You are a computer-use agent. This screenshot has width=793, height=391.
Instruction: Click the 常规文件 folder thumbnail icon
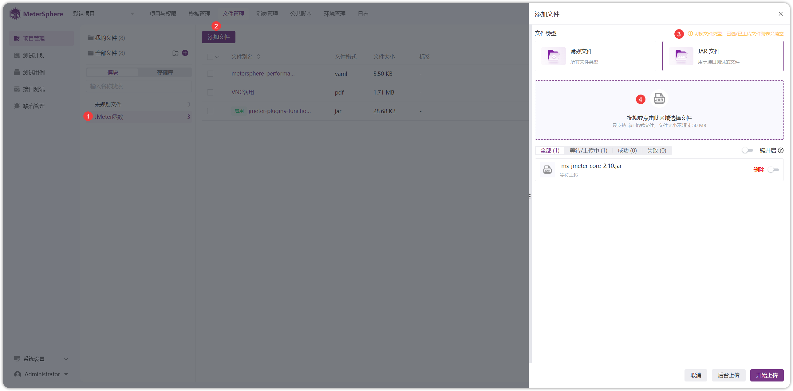(x=554, y=56)
